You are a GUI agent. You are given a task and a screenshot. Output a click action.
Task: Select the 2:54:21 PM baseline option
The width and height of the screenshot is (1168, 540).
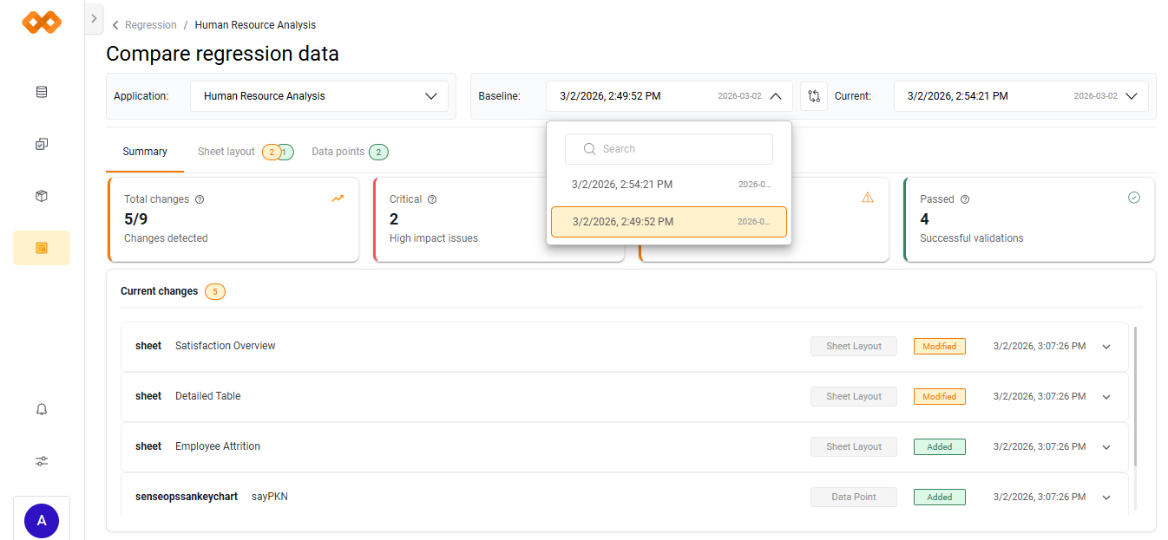(x=668, y=185)
